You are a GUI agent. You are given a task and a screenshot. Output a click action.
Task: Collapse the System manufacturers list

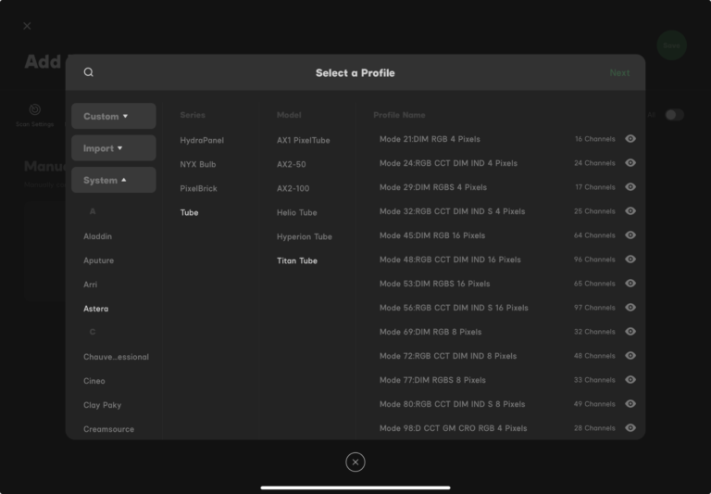point(113,180)
